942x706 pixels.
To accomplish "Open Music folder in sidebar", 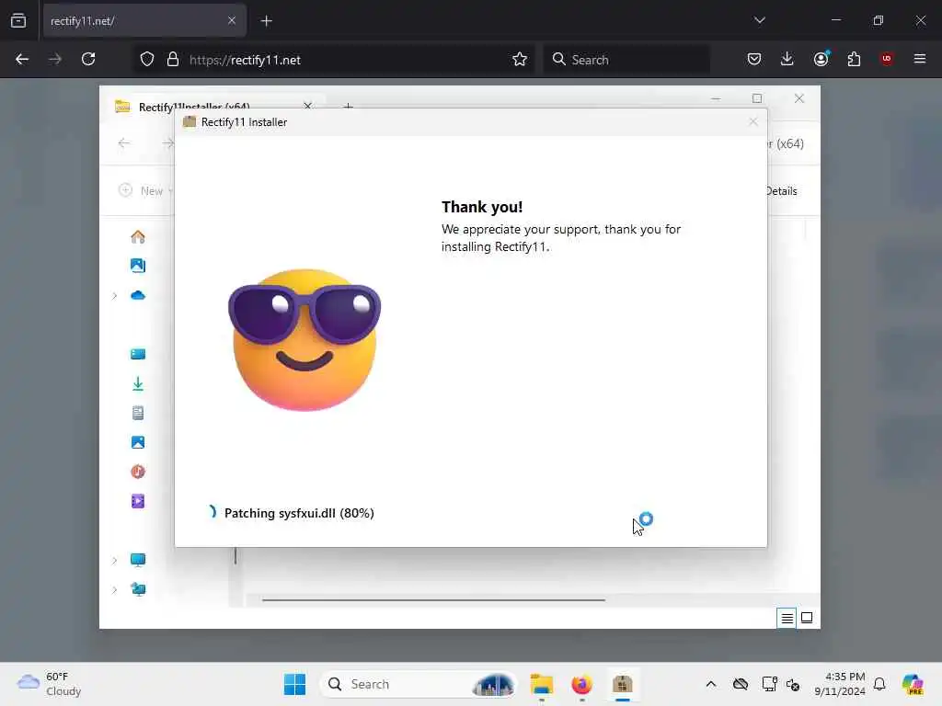I will (138, 472).
